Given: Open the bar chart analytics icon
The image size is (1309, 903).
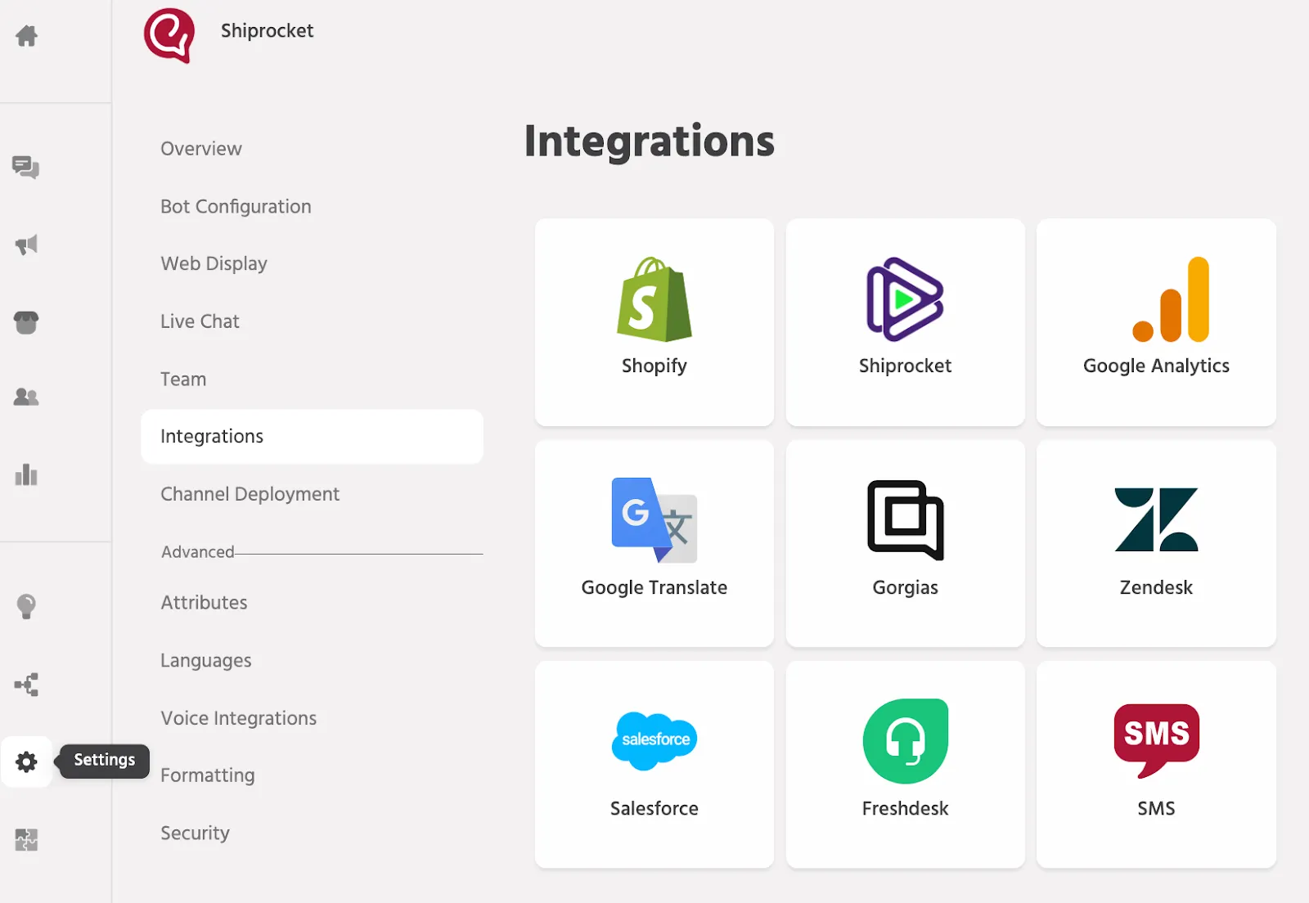Looking at the screenshot, I should click(26, 474).
